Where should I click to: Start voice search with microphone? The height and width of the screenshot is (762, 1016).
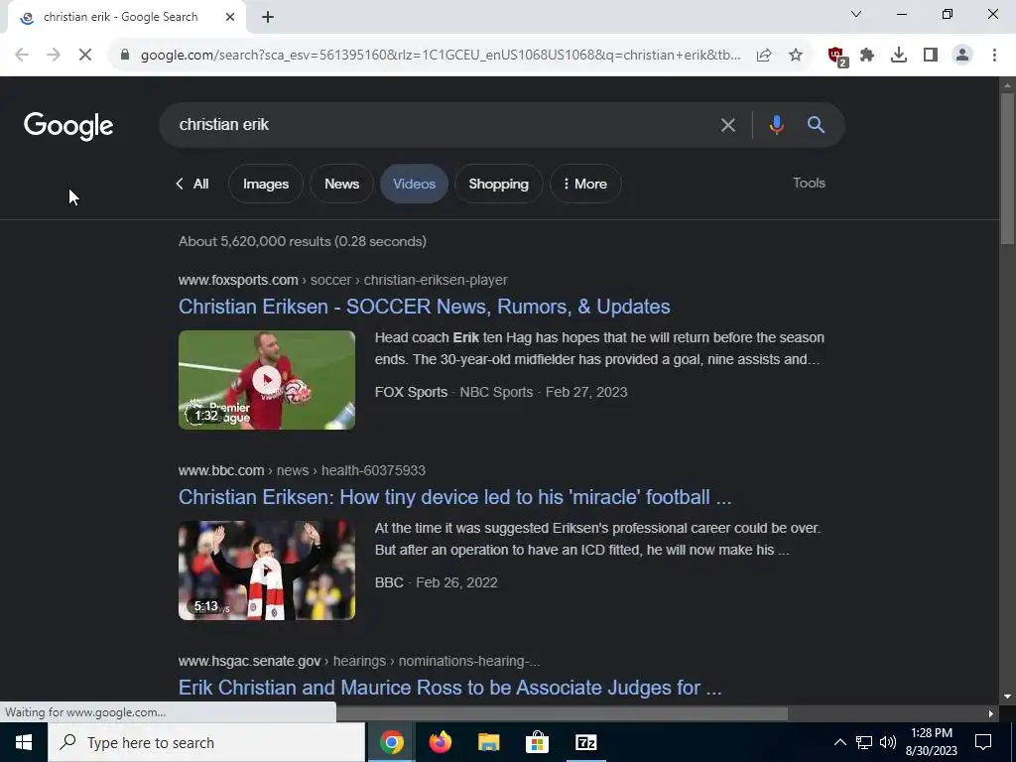pyautogui.click(x=776, y=124)
